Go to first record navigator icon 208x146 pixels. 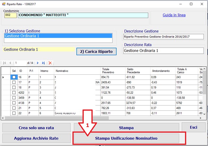5,63
